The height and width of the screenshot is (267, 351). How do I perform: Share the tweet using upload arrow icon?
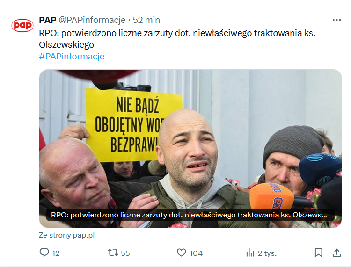[x=336, y=253]
